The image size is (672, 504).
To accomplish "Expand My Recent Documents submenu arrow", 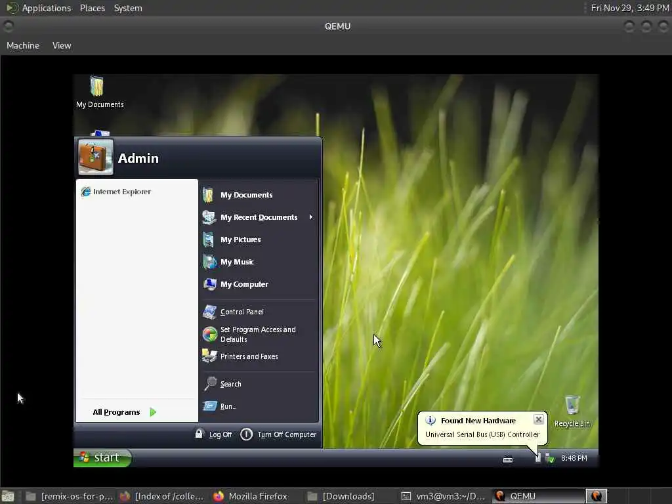I will coord(310,217).
